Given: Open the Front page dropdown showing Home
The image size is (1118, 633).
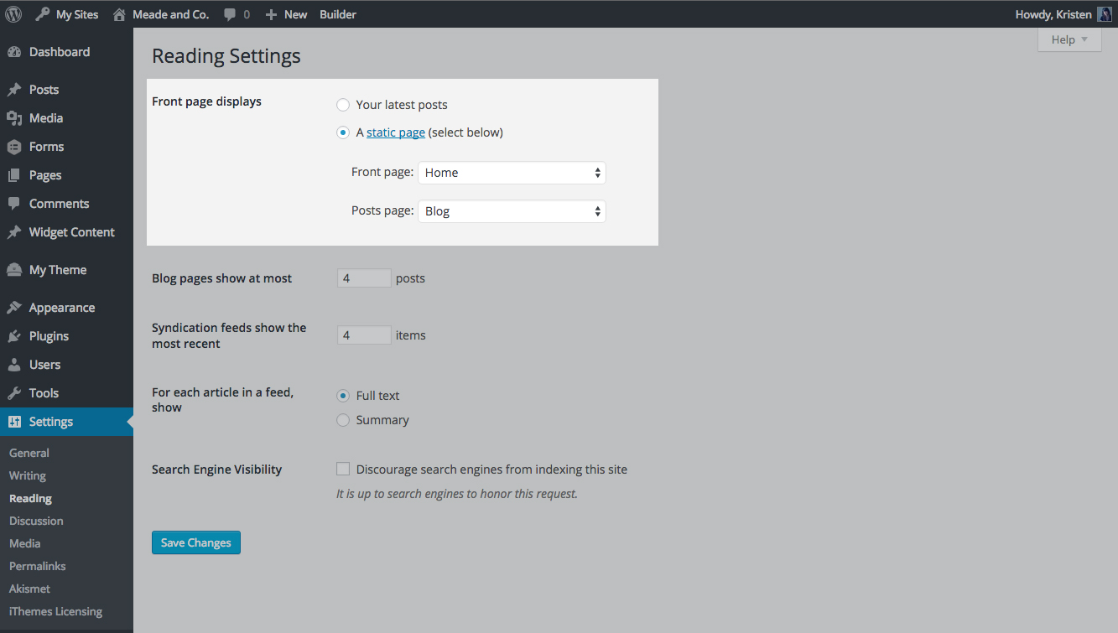Looking at the screenshot, I should (x=512, y=173).
